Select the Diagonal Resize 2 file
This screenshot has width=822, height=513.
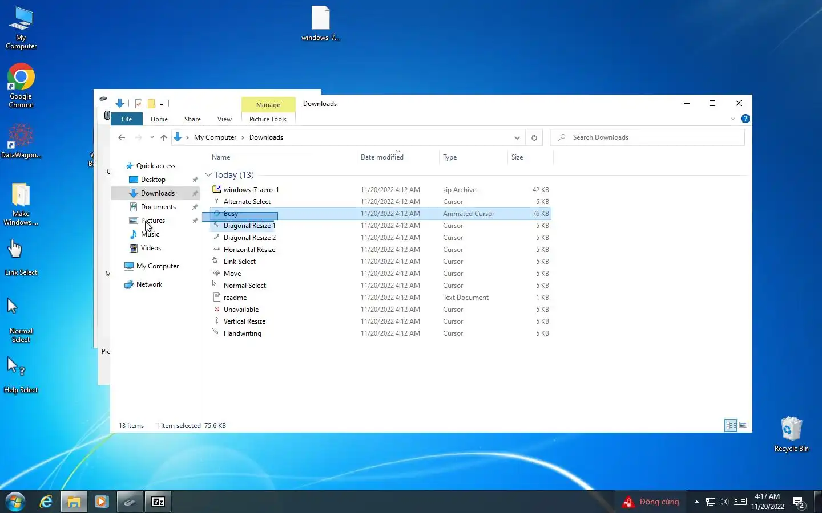coord(249,238)
